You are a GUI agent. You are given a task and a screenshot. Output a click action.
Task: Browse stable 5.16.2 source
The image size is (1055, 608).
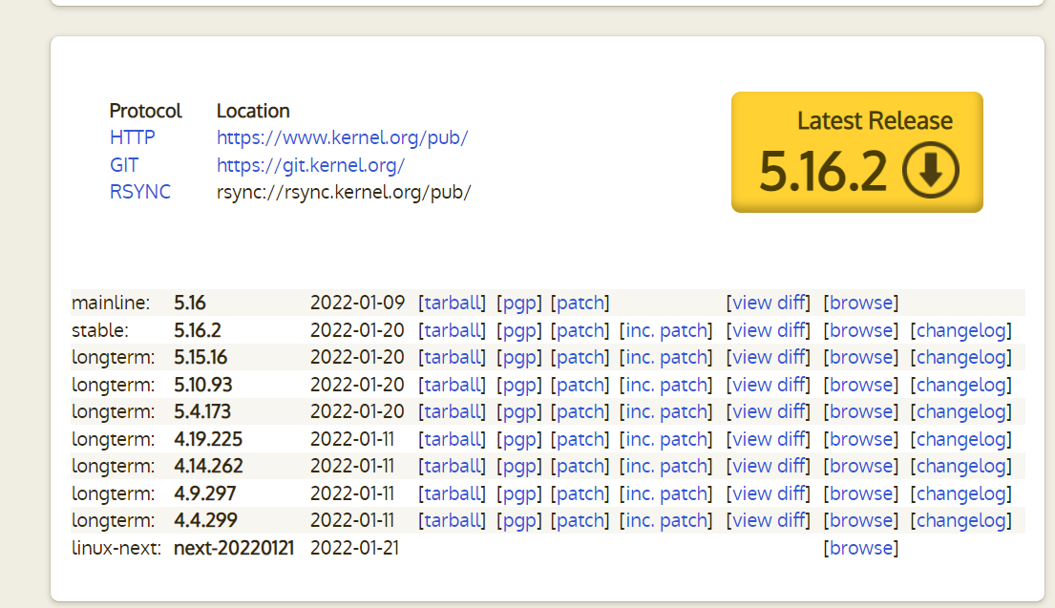pyautogui.click(x=861, y=330)
